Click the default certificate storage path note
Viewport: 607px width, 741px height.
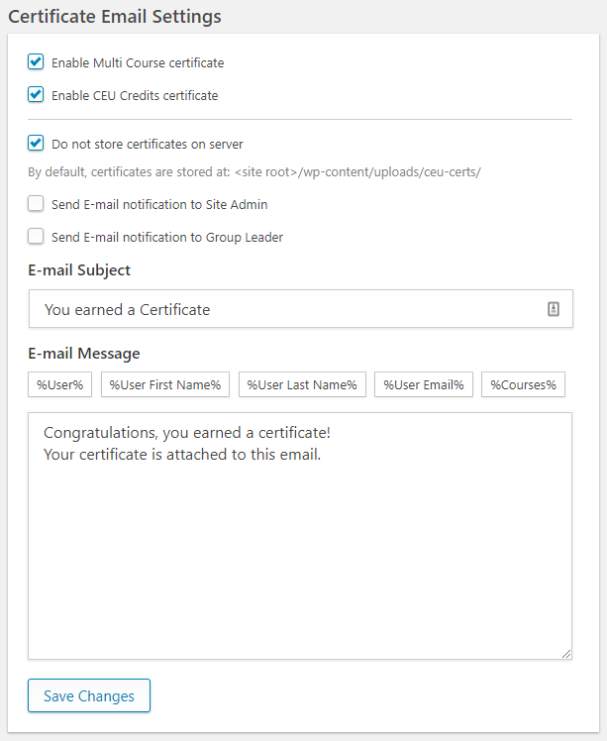(x=253, y=172)
